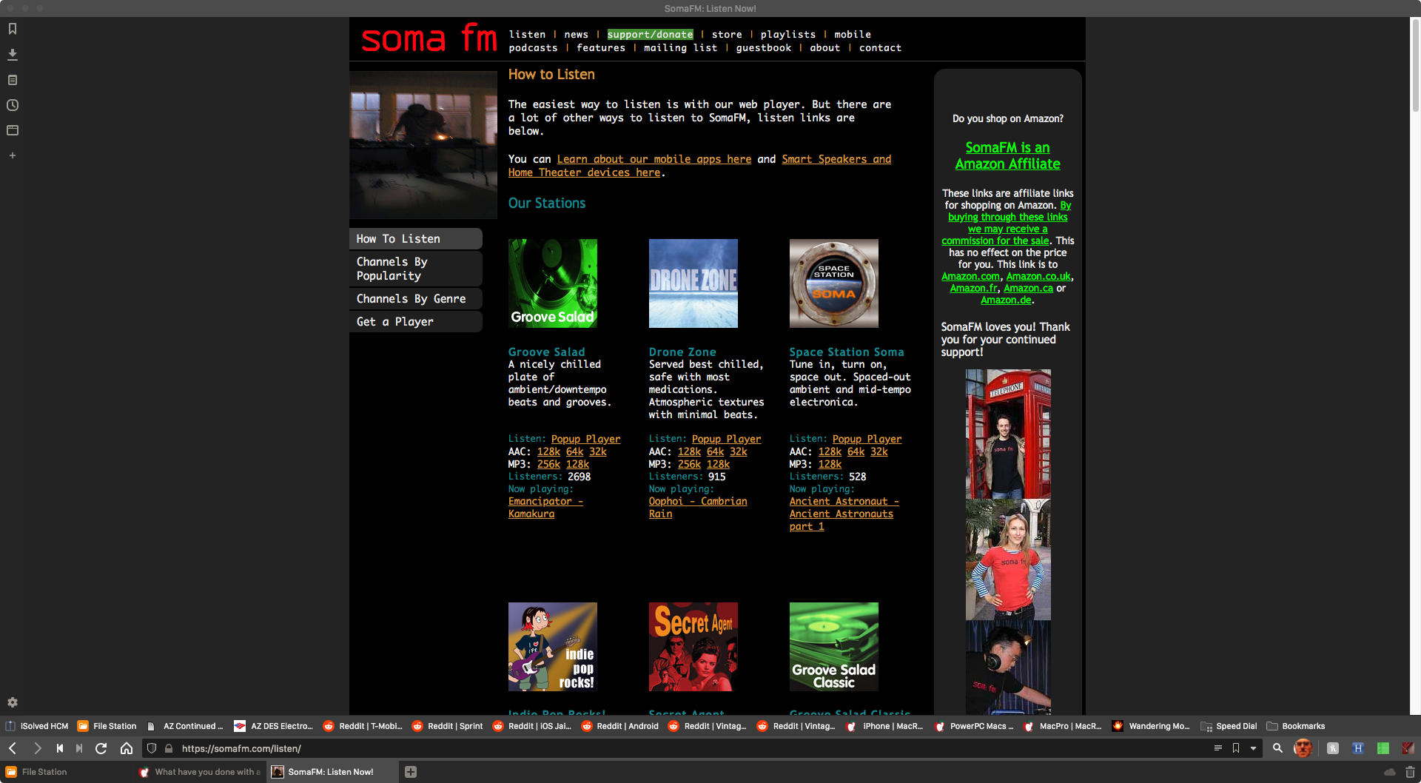Screen dimensions: 1421x783
Task: Go back to the previous page
Action: [x=13, y=748]
